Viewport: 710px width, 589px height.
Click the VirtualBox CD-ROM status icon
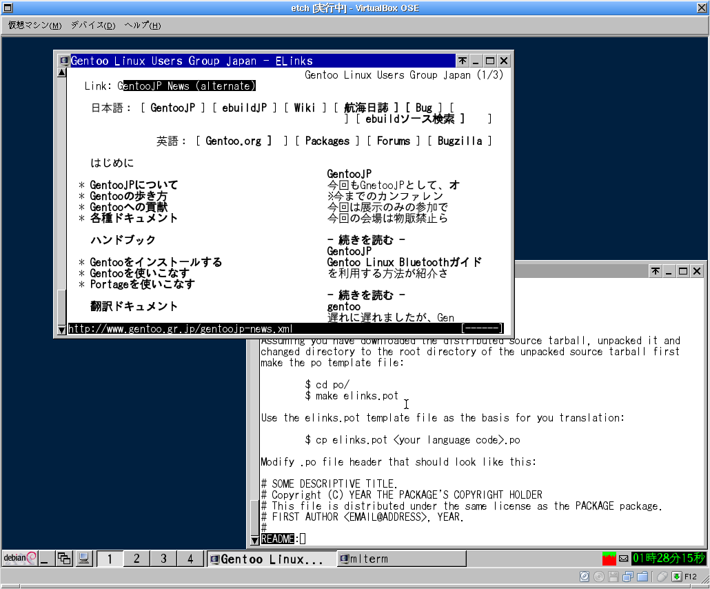[598, 577]
